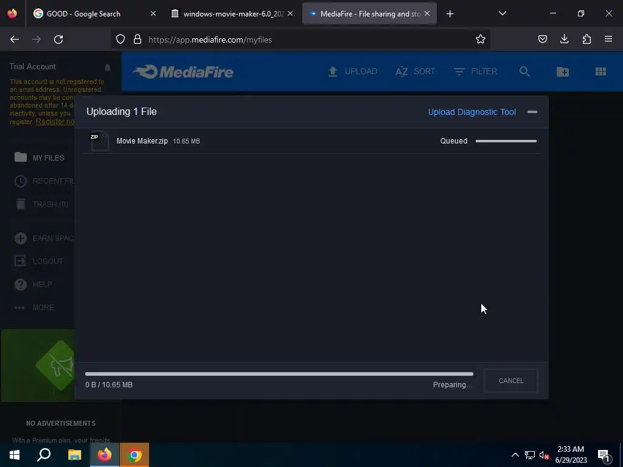Close the MediaFire tab
This screenshot has width=623, height=467.
pyautogui.click(x=427, y=13)
